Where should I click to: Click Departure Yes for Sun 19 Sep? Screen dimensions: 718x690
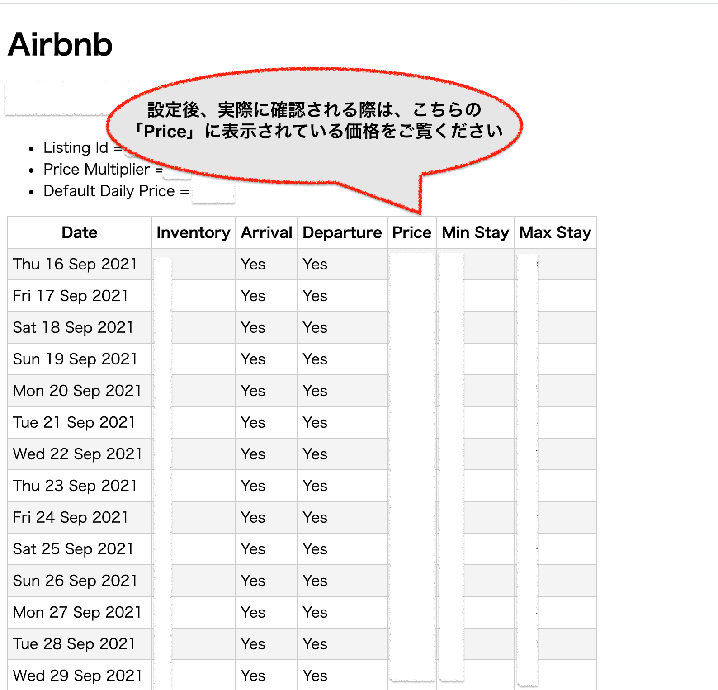pyautogui.click(x=315, y=359)
